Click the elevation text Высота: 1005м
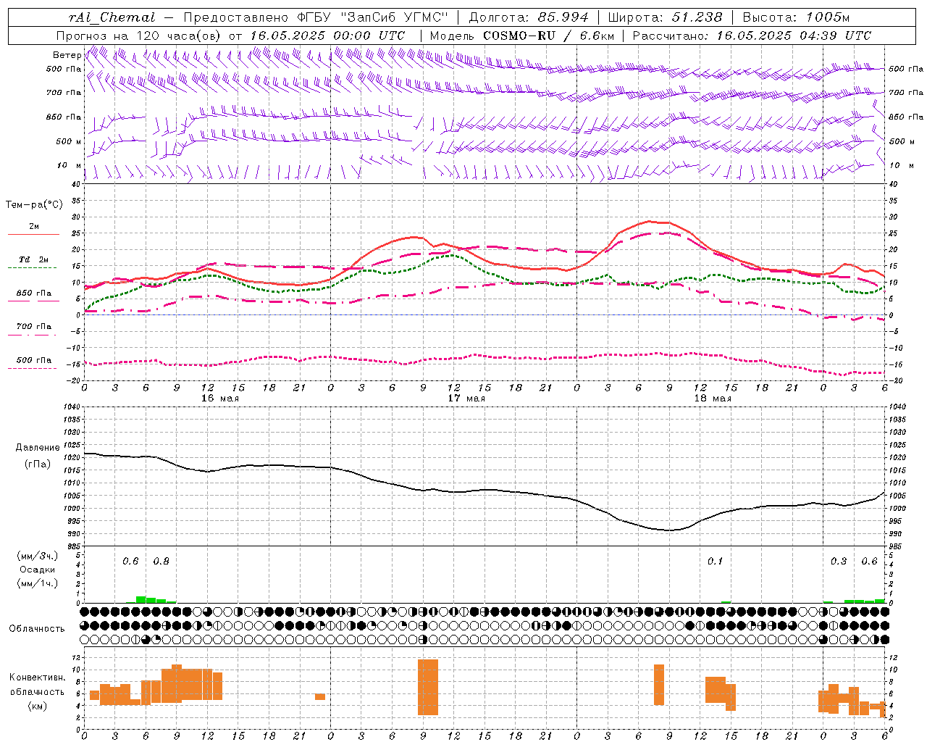The height and width of the screenshot is (742, 927). click(x=796, y=17)
